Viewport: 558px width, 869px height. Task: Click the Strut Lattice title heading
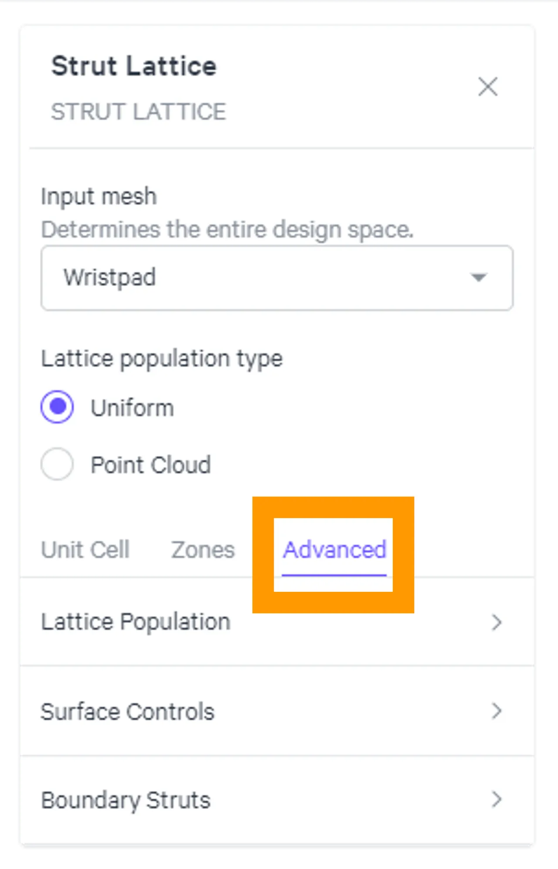[134, 65]
